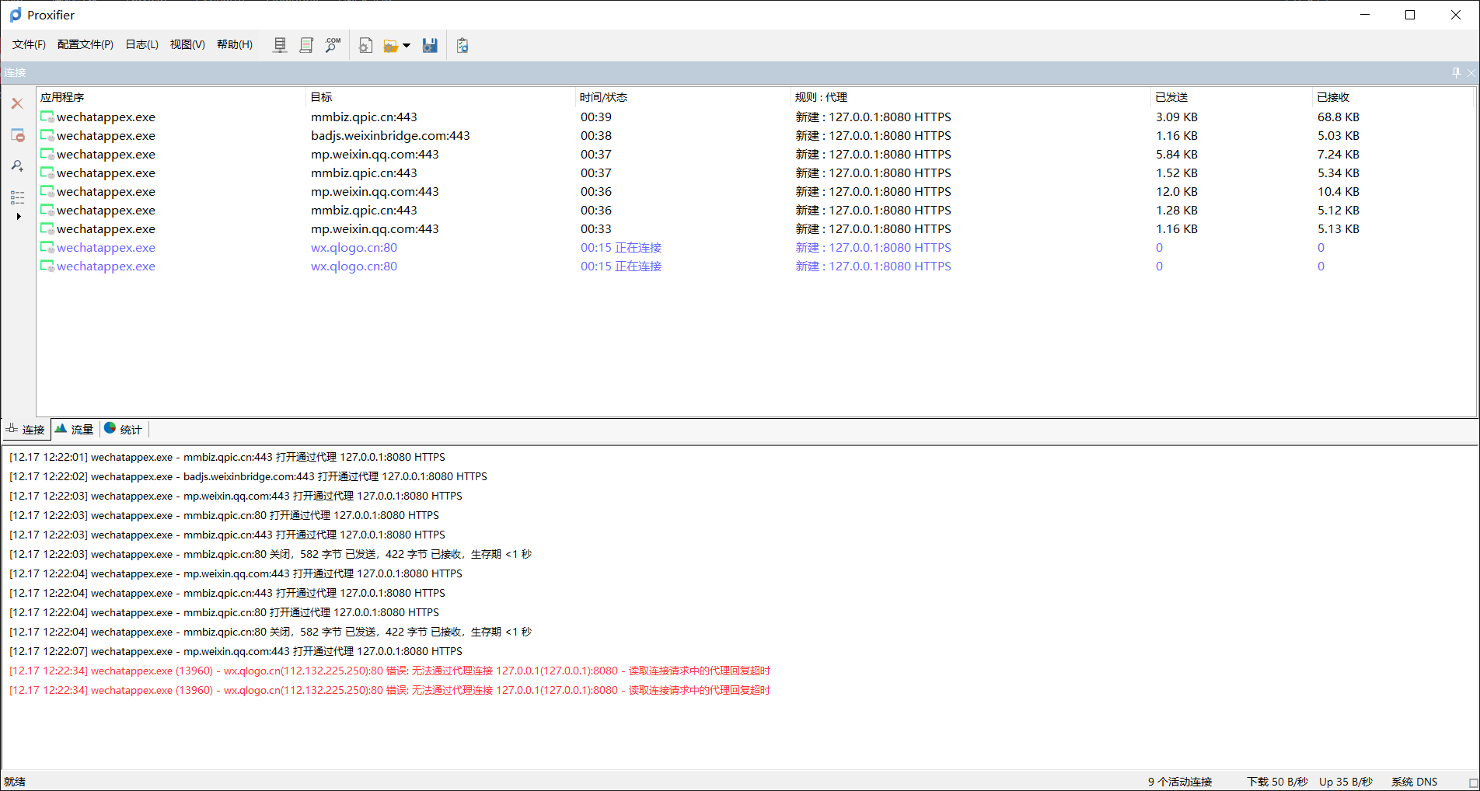Close the 连接 panel with its X

(x=1471, y=72)
